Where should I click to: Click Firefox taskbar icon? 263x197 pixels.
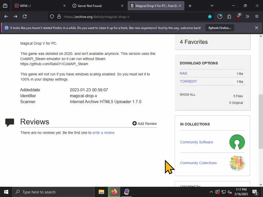(x=114, y=192)
